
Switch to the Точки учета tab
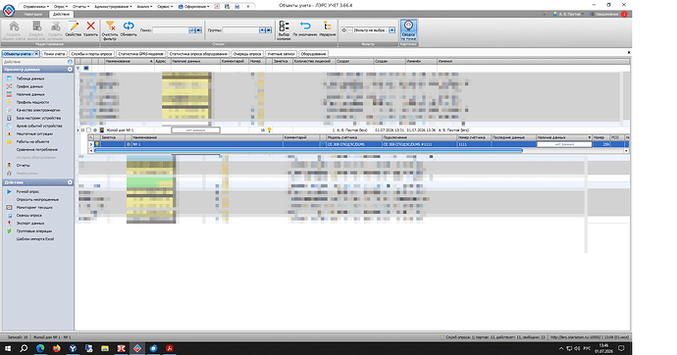[54, 54]
